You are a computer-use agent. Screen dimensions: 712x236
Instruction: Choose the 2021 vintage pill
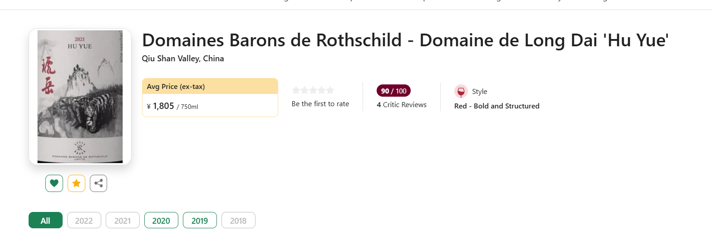coord(123,220)
